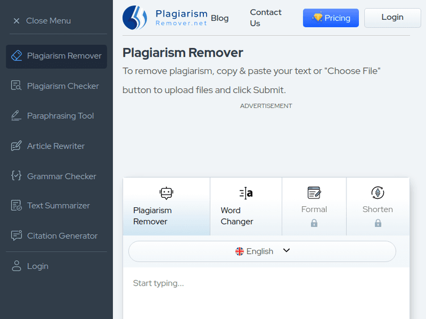This screenshot has width=426, height=319.
Task: Click the lock icon under Formal
Action: [x=314, y=223]
